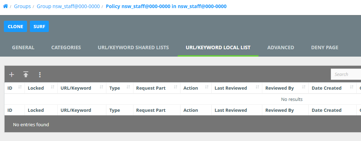Open the Groups breadcrumb link
The height and width of the screenshot is (141, 361).
click(22, 6)
